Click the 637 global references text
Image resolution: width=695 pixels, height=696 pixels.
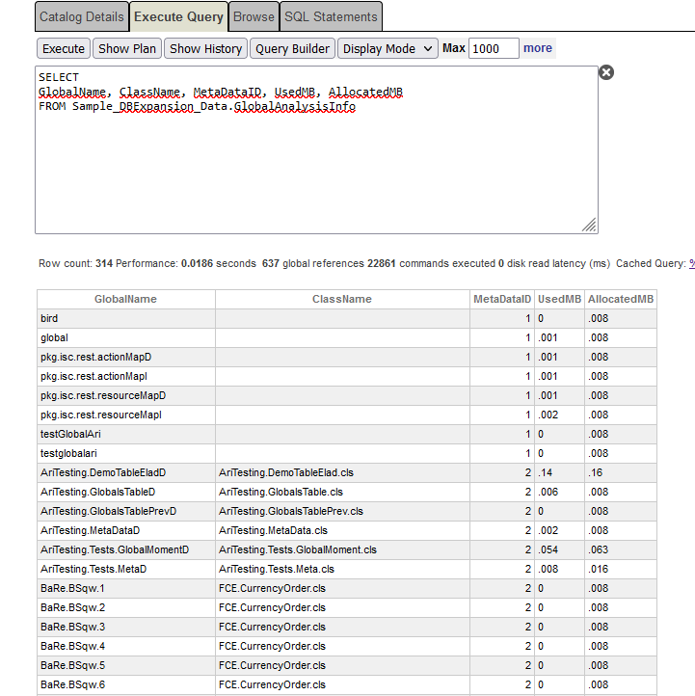[313, 264]
